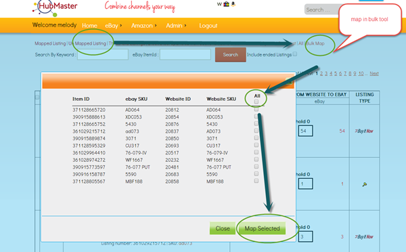
Task: Open the UnMapped Listing filter link
Action: tap(87, 43)
